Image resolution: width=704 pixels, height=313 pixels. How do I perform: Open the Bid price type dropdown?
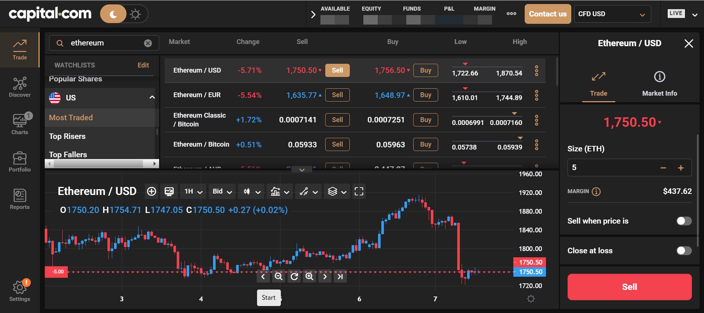pyautogui.click(x=222, y=191)
